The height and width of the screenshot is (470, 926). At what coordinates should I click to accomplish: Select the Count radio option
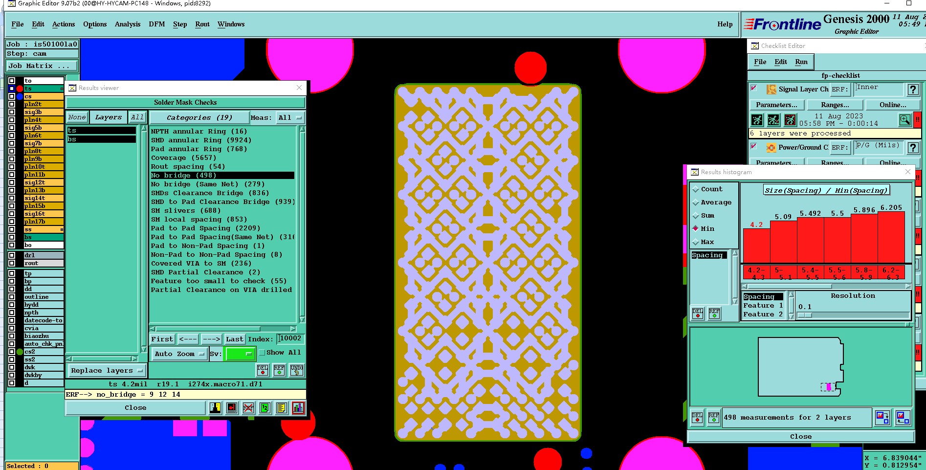tap(696, 189)
